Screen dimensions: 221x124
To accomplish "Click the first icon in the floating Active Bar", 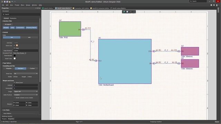I will click(124, 12).
